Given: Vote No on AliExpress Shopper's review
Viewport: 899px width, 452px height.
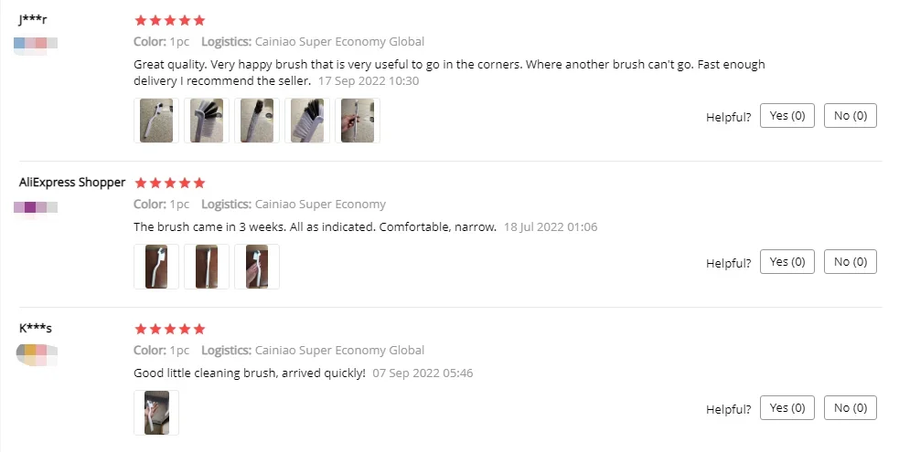Looking at the screenshot, I should pos(851,261).
